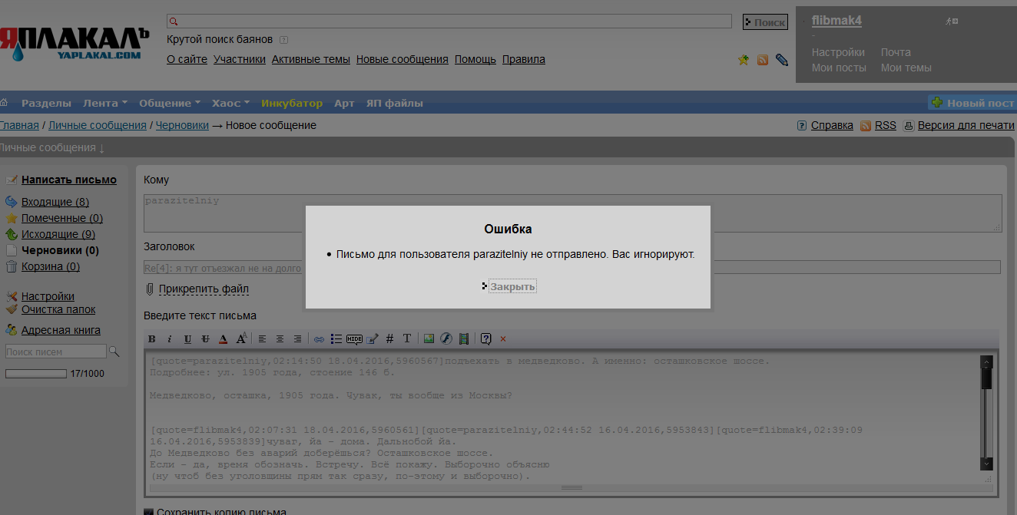Click the Flash insert icon

click(446, 338)
